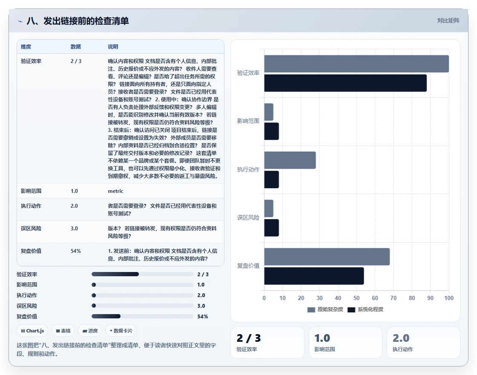
Task: Click the 影响范围 progress bar
Action: pos(142,285)
